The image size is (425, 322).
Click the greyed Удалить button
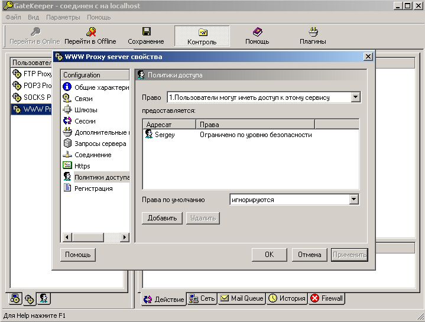click(x=203, y=218)
